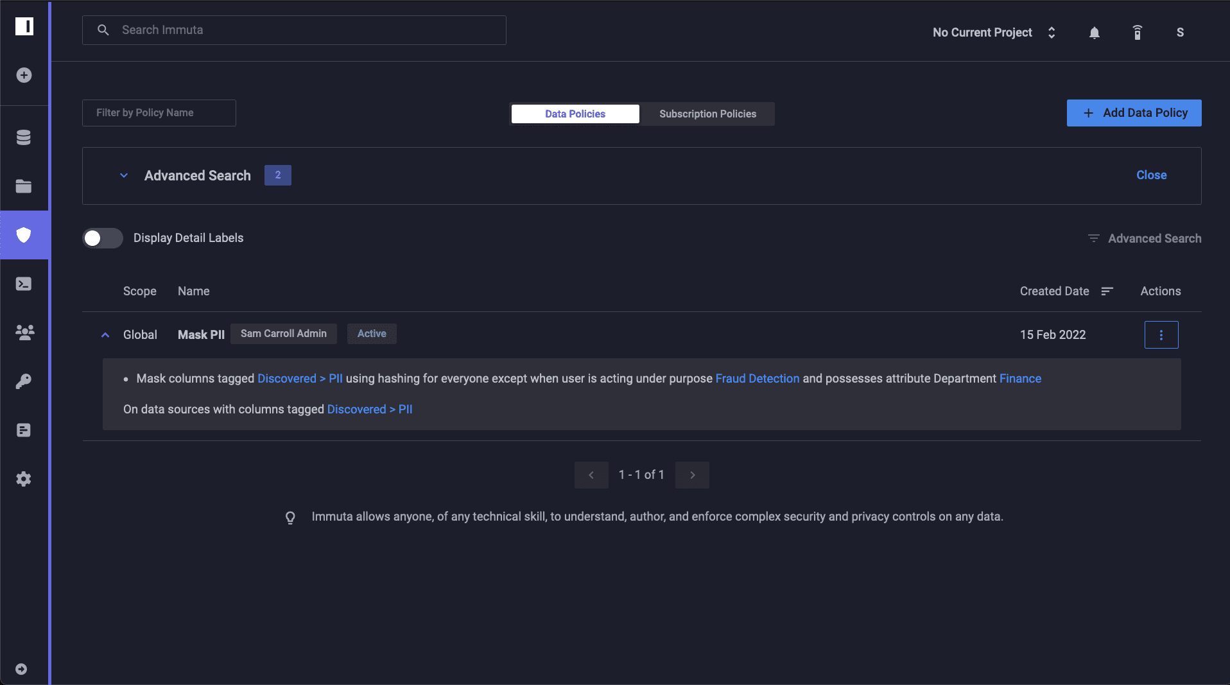The height and width of the screenshot is (685, 1230).
Task: Collapse the Advanced Search panel chevron
Action: 124,175
